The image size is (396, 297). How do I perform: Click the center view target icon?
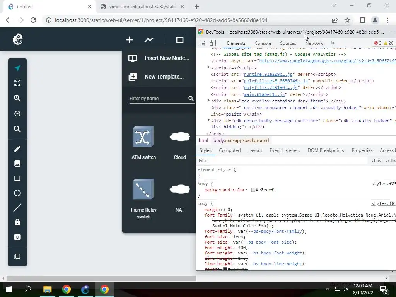click(x=17, y=114)
